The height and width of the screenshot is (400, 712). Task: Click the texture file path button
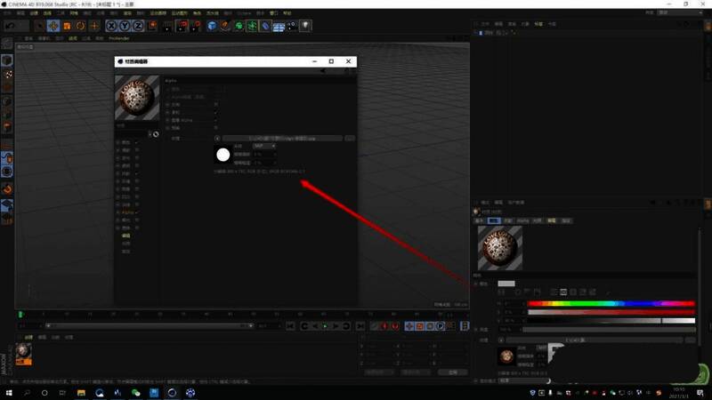point(283,138)
